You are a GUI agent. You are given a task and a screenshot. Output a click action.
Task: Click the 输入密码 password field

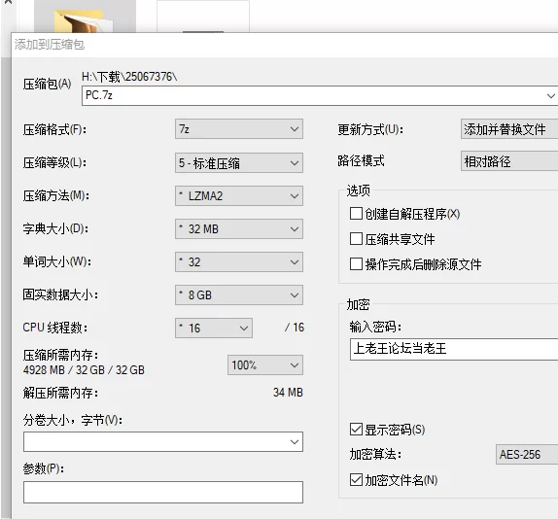454,349
